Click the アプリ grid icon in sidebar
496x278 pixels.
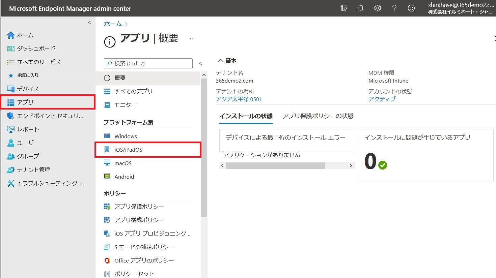(x=11, y=102)
